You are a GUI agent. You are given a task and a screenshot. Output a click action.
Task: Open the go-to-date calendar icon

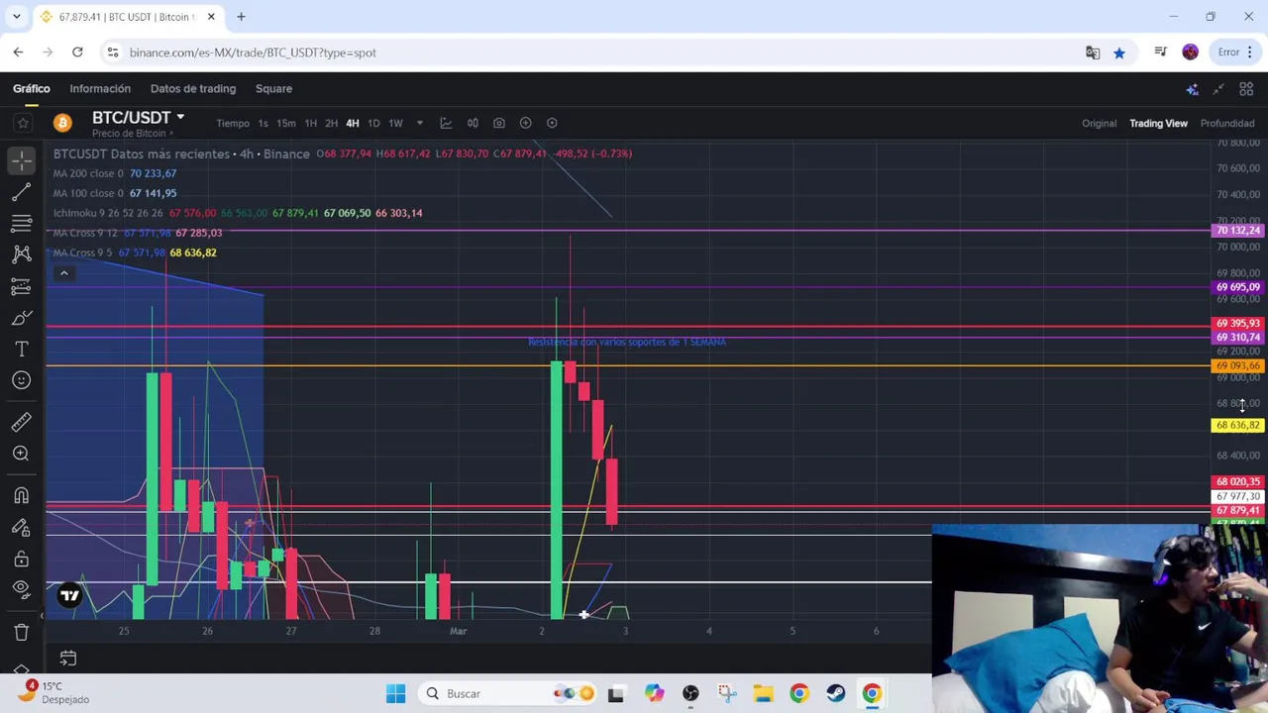coord(67,658)
